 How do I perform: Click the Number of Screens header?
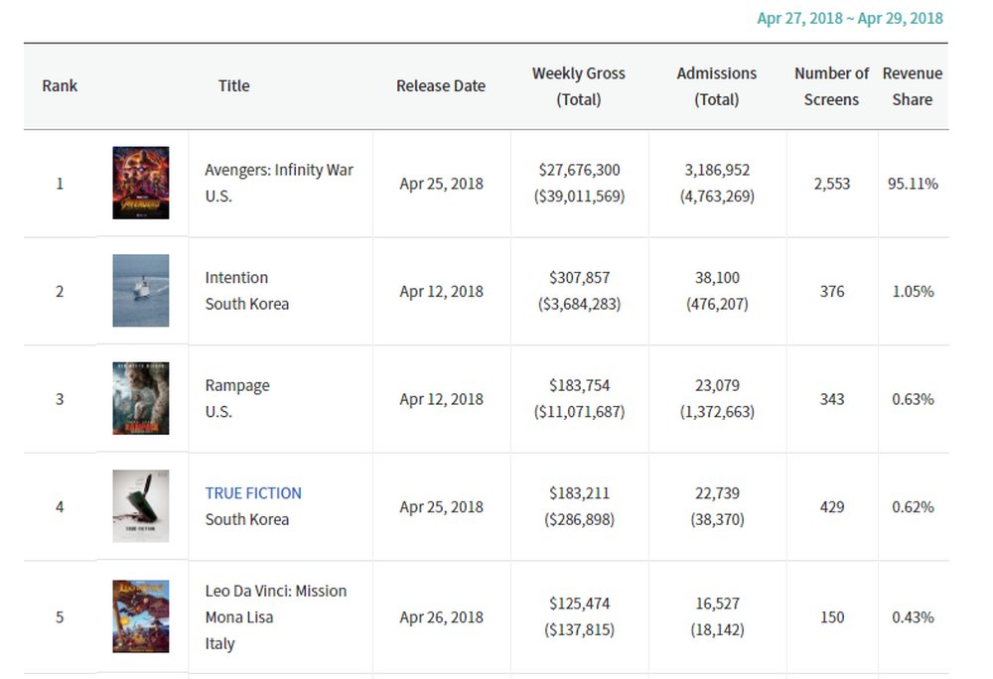[831, 86]
